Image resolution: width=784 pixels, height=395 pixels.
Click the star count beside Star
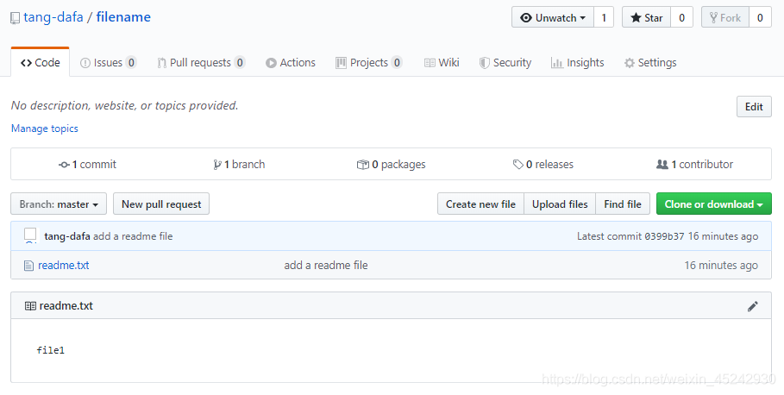pos(681,17)
